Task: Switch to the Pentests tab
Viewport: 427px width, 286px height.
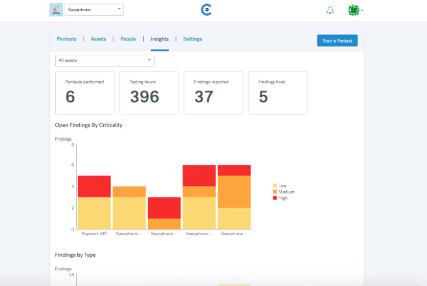Action: [x=67, y=39]
